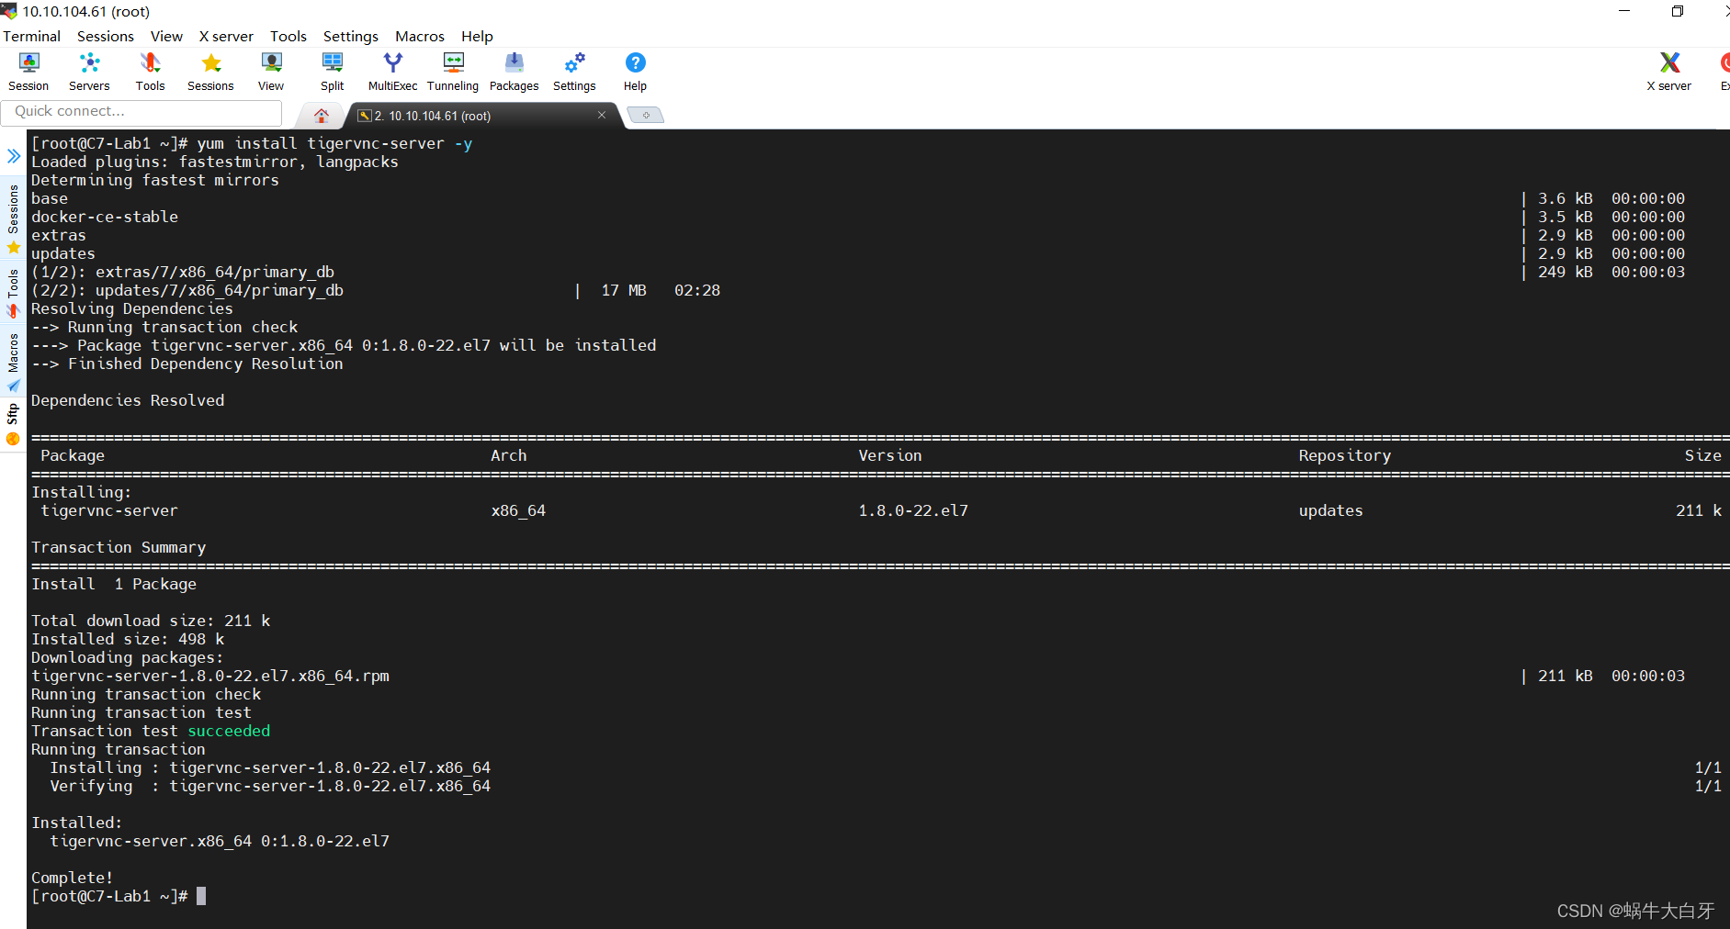Click '1.8.0-22.el7' in the Version column
This screenshot has width=1730, height=929.
click(913, 510)
